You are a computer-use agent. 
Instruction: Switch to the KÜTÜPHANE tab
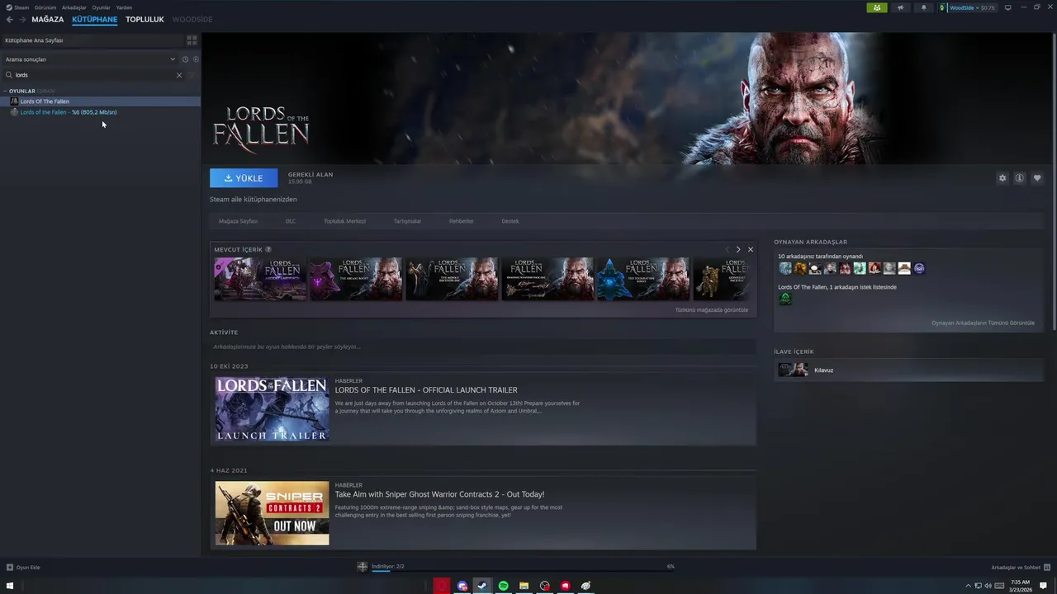point(95,19)
